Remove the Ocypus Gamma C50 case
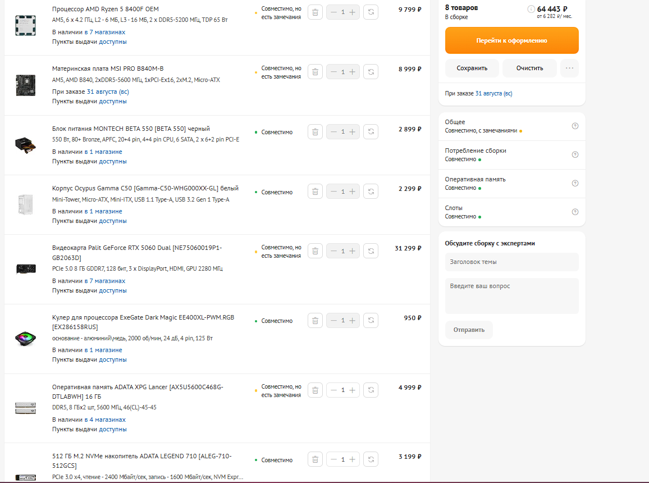This screenshot has height=483, width=649. point(315,191)
